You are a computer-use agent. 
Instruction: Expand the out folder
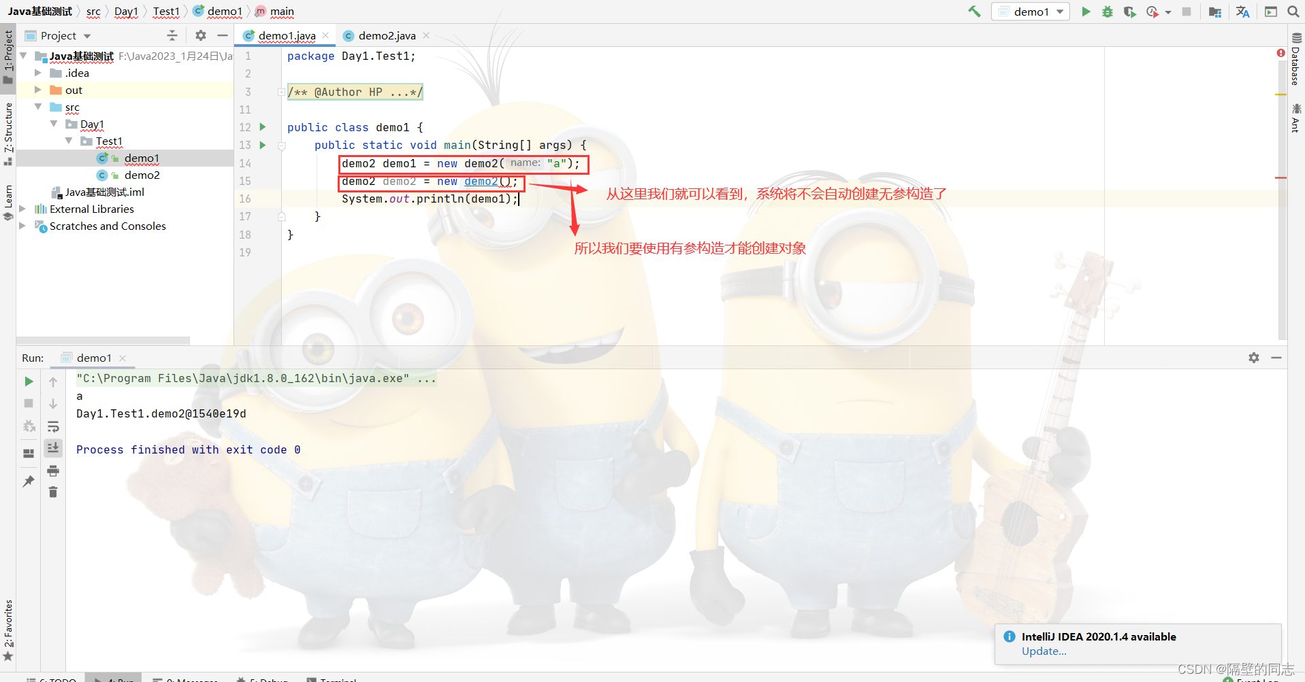coord(38,90)
